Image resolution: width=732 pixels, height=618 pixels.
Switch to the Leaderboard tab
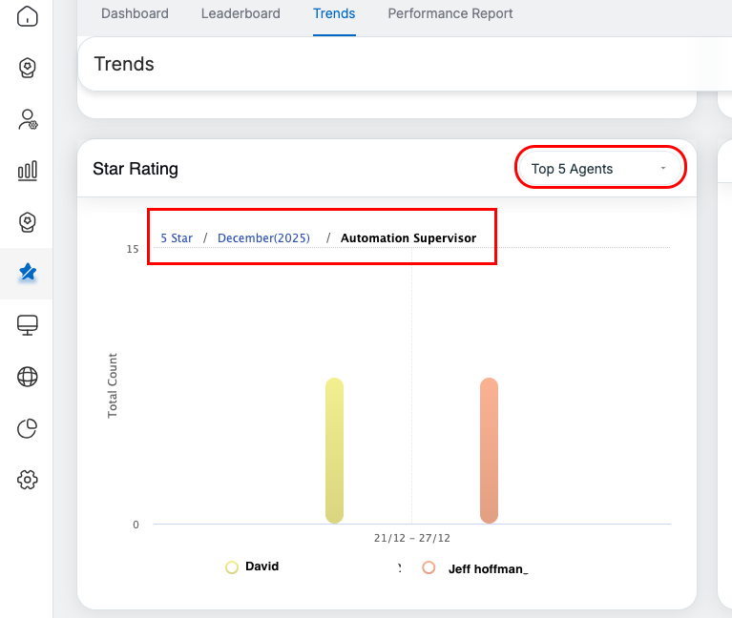(x=241, y=13)
